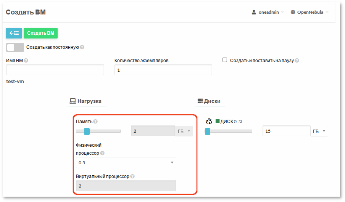Click help icon beside Создать как постоянную
The height and width of the screenshot is (202, 345).
coord(82,48)
